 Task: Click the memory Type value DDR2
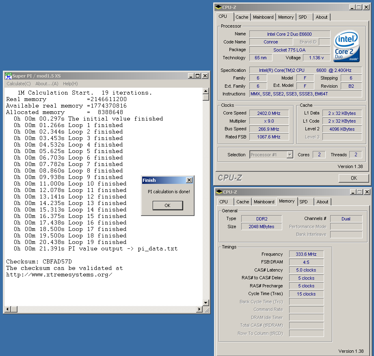(262, 219)
